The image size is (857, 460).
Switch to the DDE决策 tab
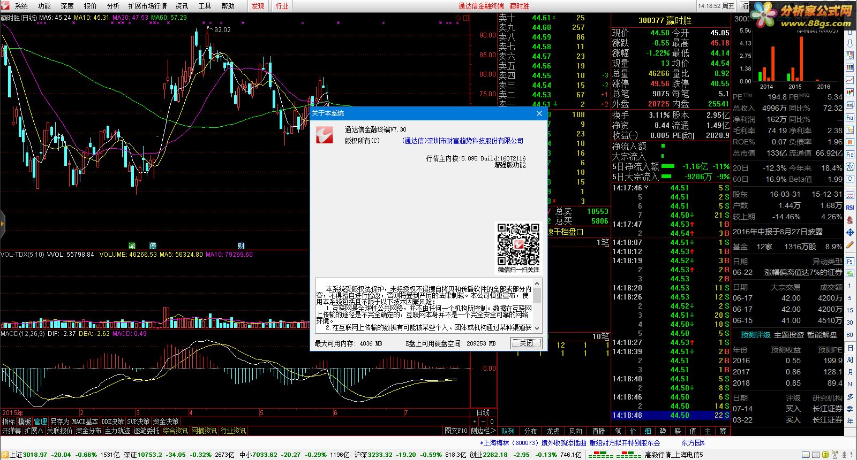112,421
